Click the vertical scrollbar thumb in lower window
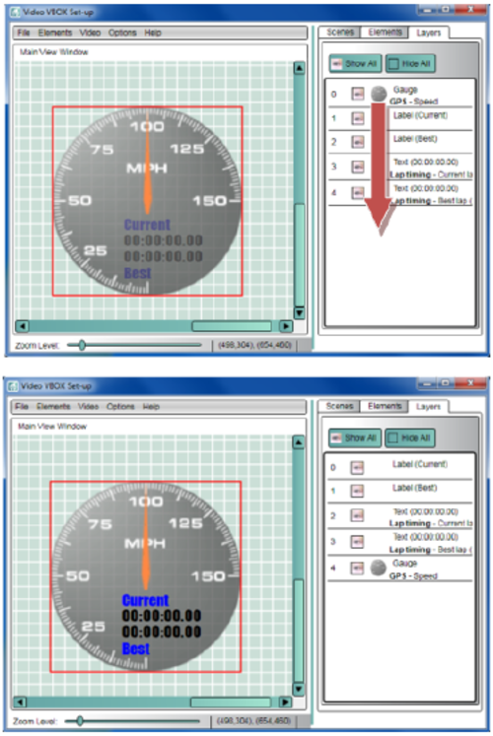This screenshot has height=736, width=493. 299,631
